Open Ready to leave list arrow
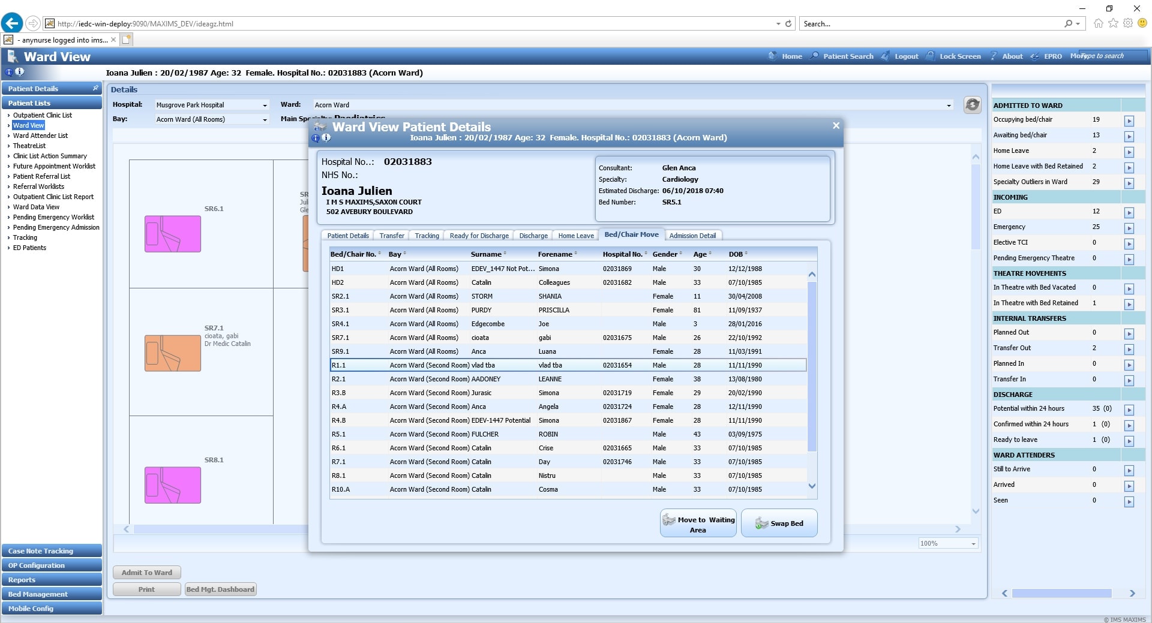Viewport: 1152px width, 623px height. click(1129, 441)
